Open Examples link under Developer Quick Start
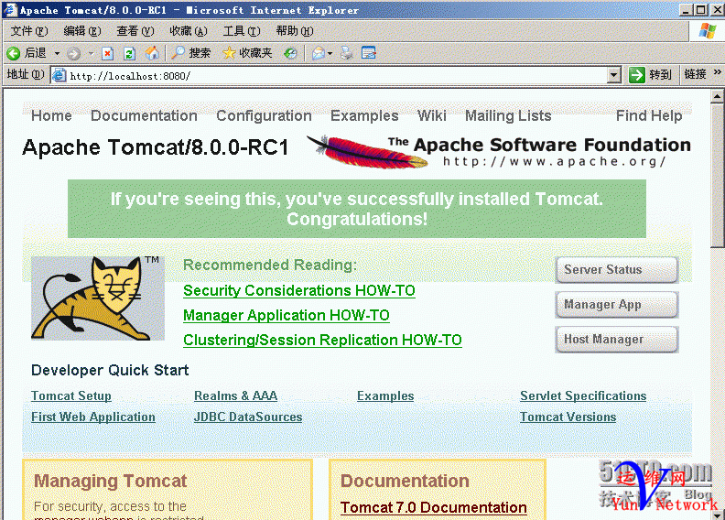Screen dimensions: 725x520 click(x=385, y=396)
